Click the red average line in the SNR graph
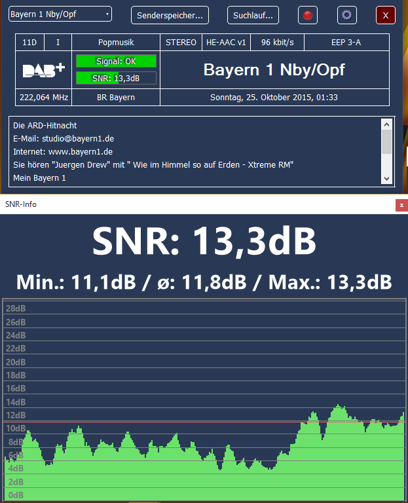 [196, 422]
